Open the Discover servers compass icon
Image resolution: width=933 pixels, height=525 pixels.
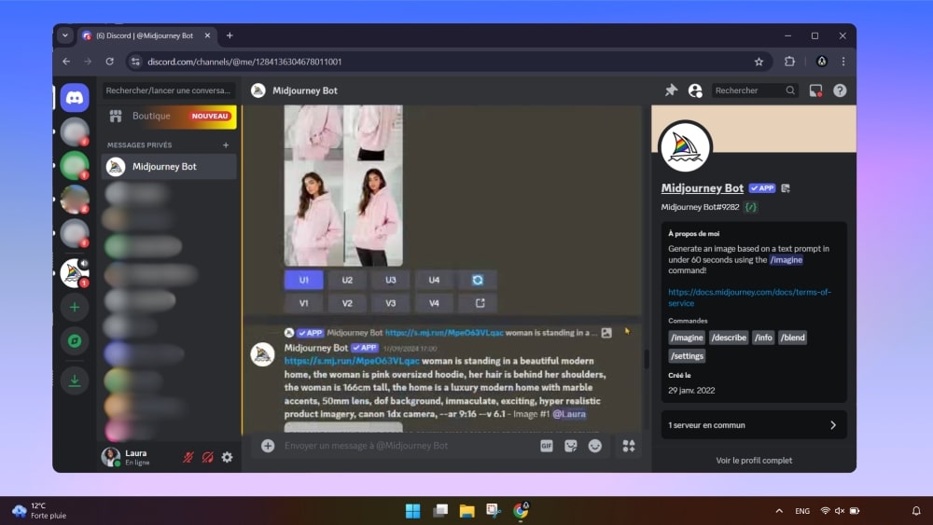coord(75,340)
